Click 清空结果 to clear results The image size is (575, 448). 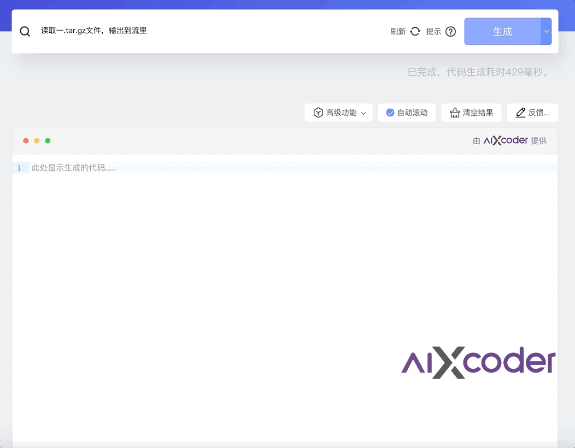pyautogui.click(x=471, y=113)
